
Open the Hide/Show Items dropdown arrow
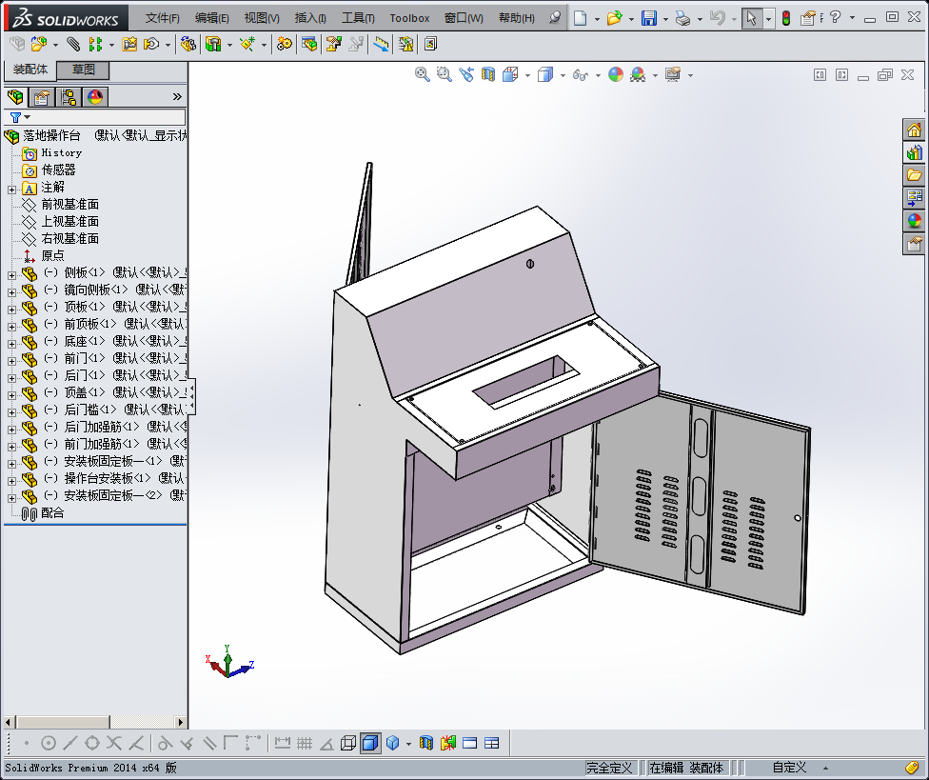pyautogui.click(x=598, y=75)
